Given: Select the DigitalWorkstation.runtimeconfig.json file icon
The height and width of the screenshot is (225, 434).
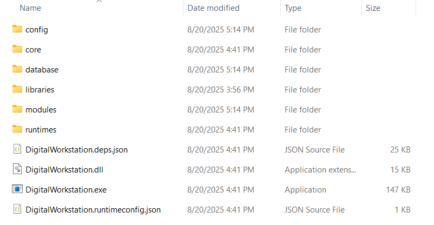Looking at the screenshot, I should click(x=17, y=209).
